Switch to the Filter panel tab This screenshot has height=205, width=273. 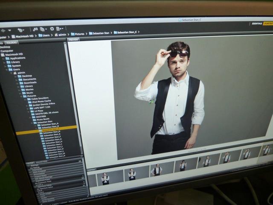click(30, 163)
